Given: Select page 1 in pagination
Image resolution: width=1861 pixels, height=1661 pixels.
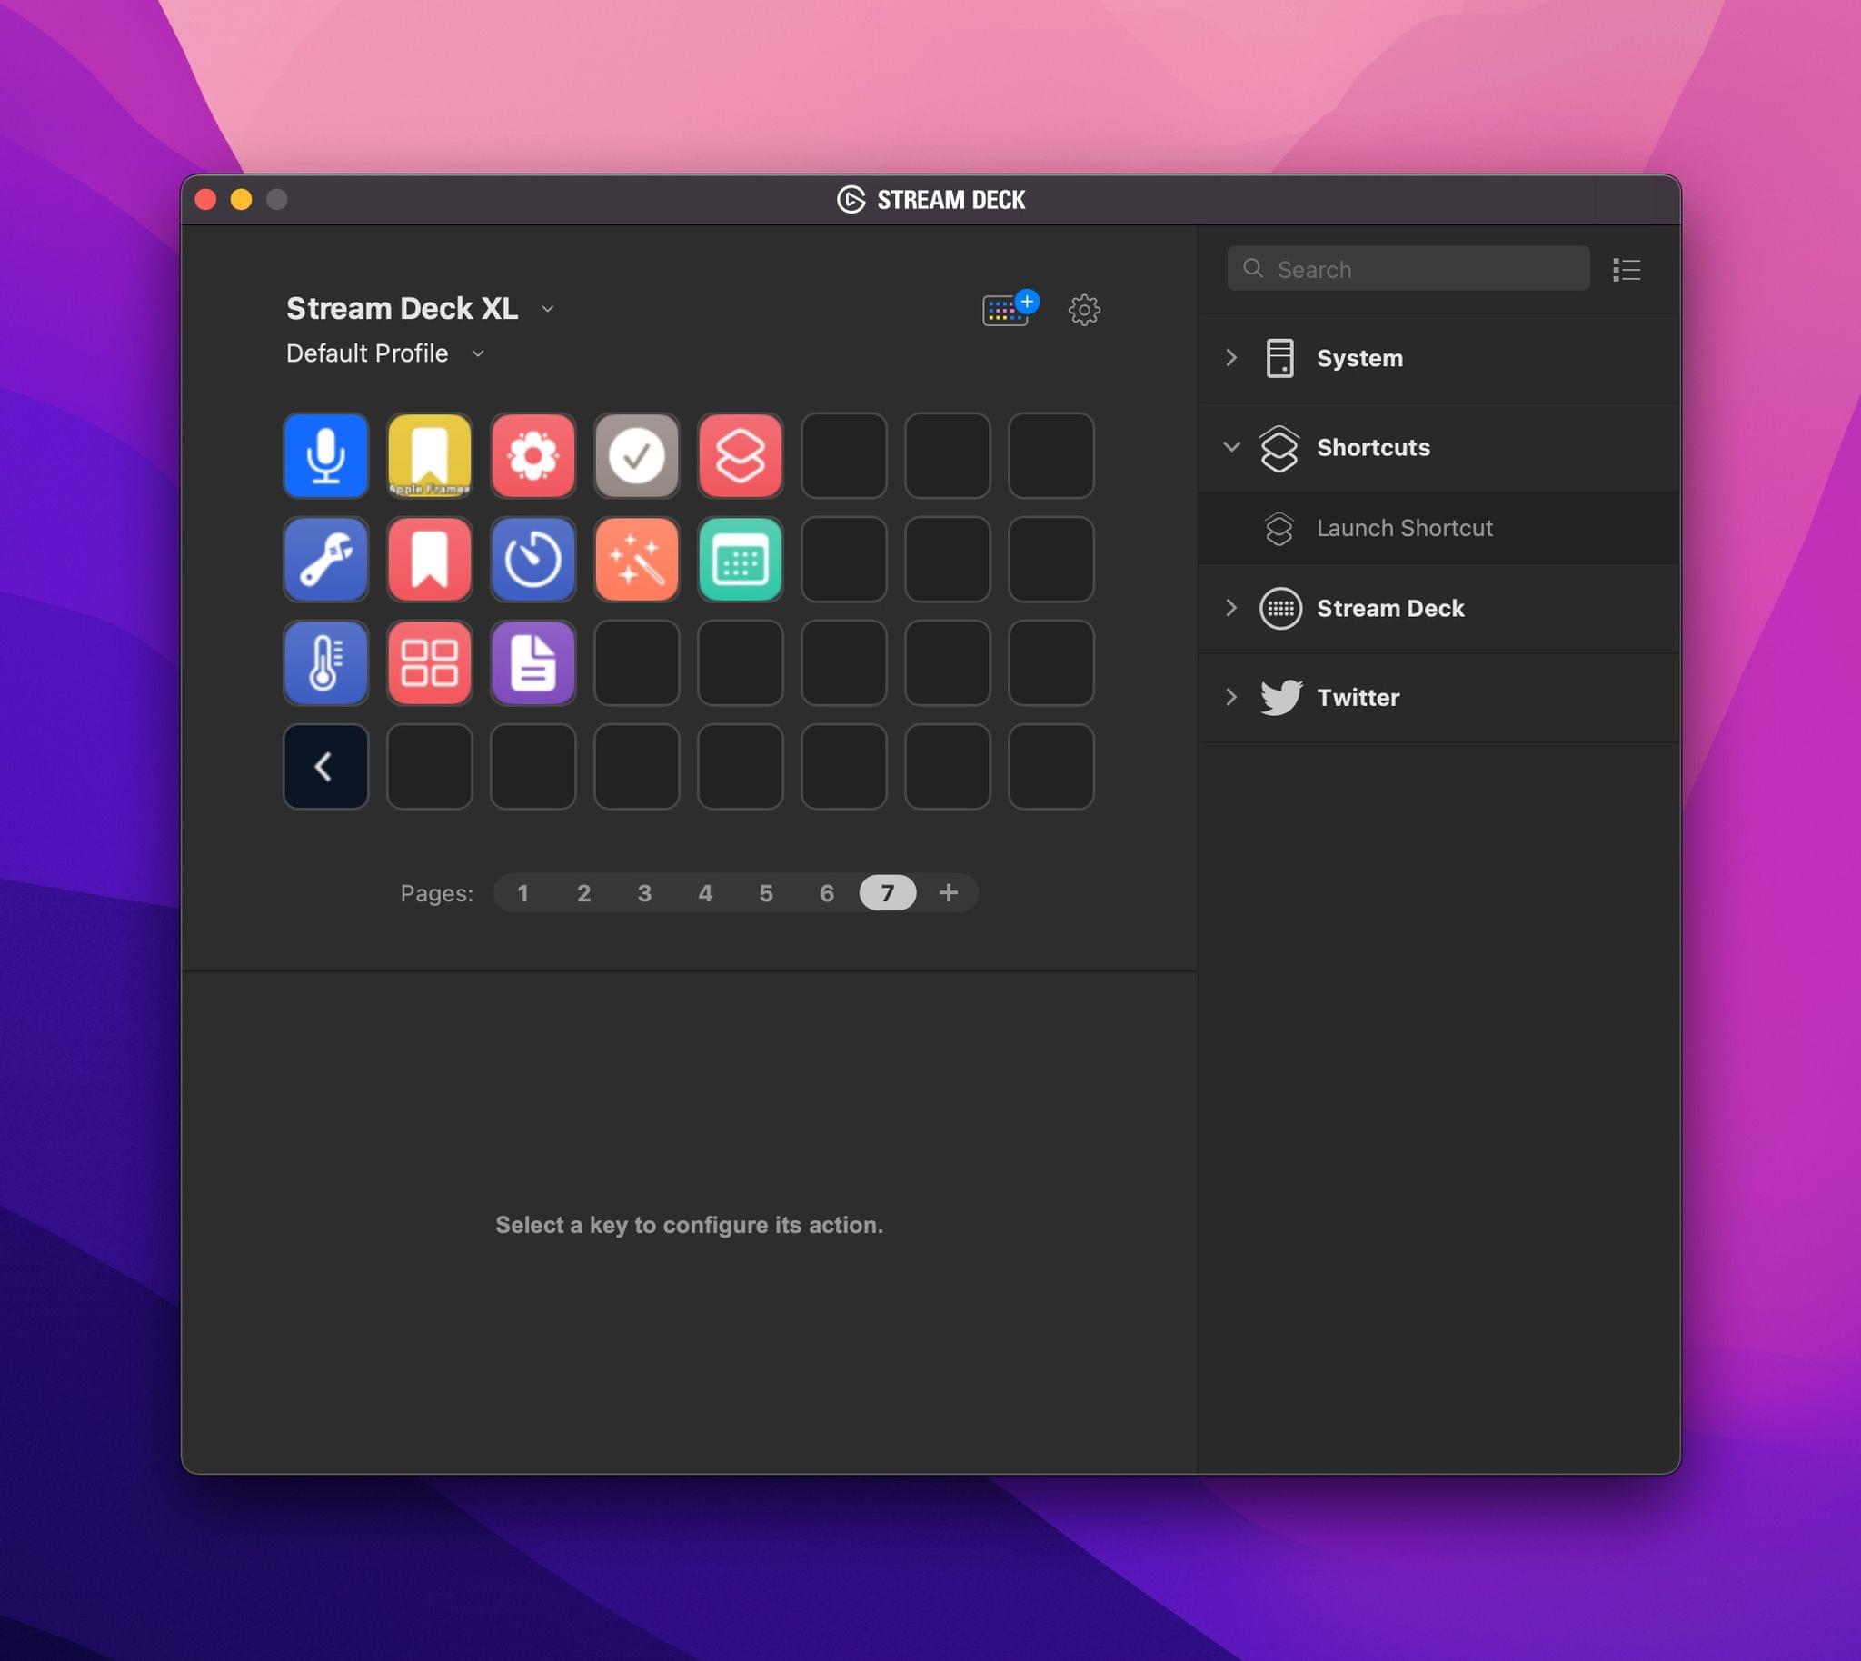Looking at the screenshot, I should [522, 893].
